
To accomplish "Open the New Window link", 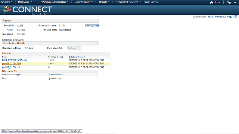I will 199,17.
